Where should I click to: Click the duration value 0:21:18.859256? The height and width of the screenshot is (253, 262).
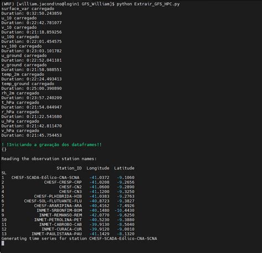44,32
